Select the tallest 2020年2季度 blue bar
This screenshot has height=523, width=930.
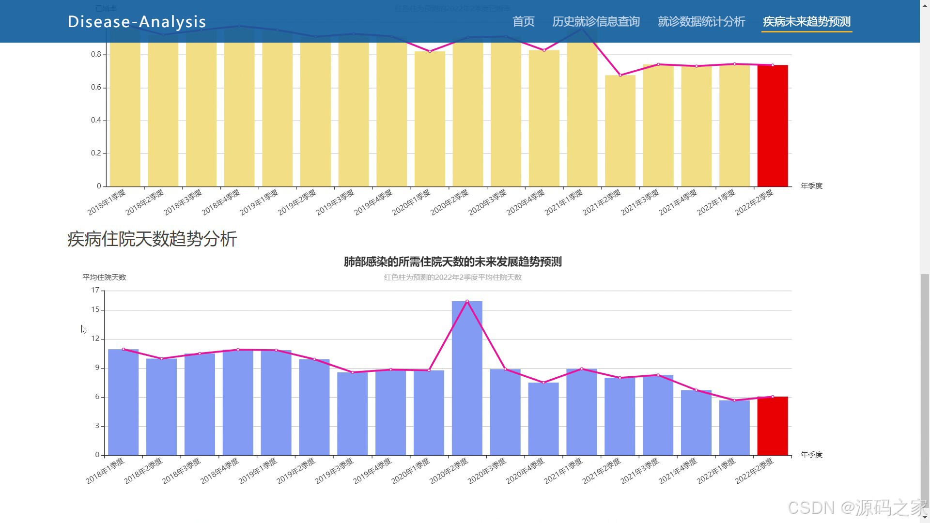467,378
